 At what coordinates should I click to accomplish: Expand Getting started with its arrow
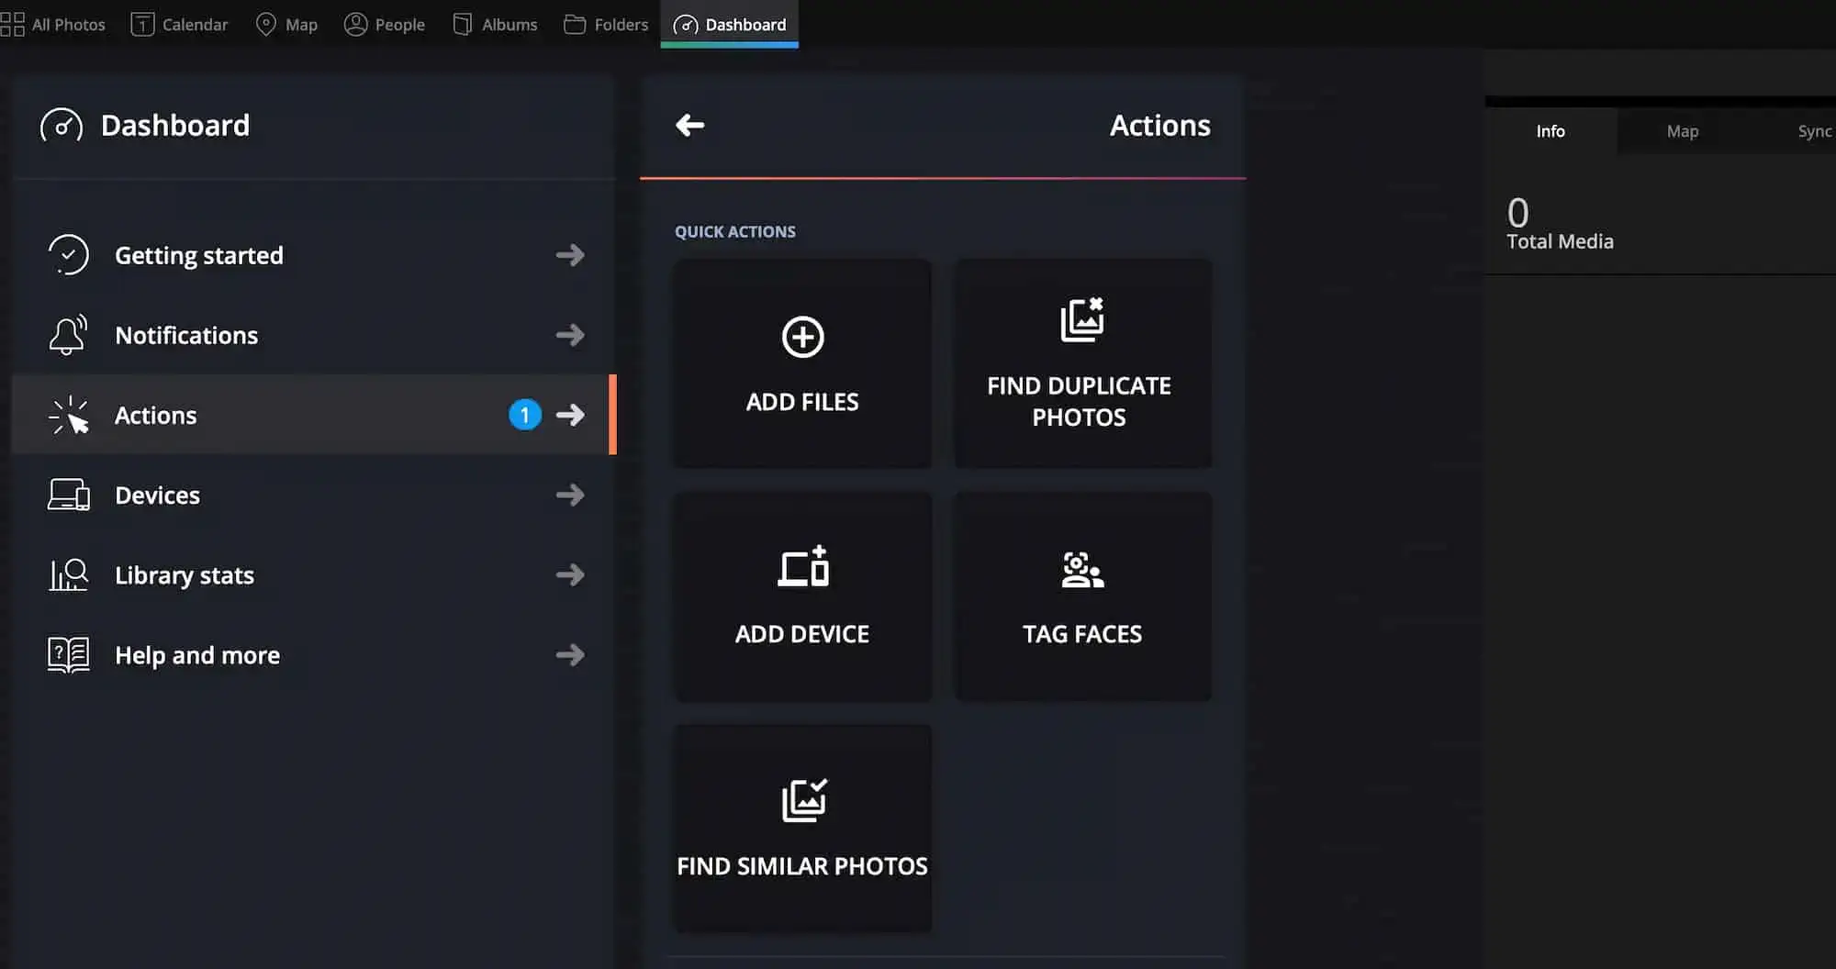click(570, 255)
